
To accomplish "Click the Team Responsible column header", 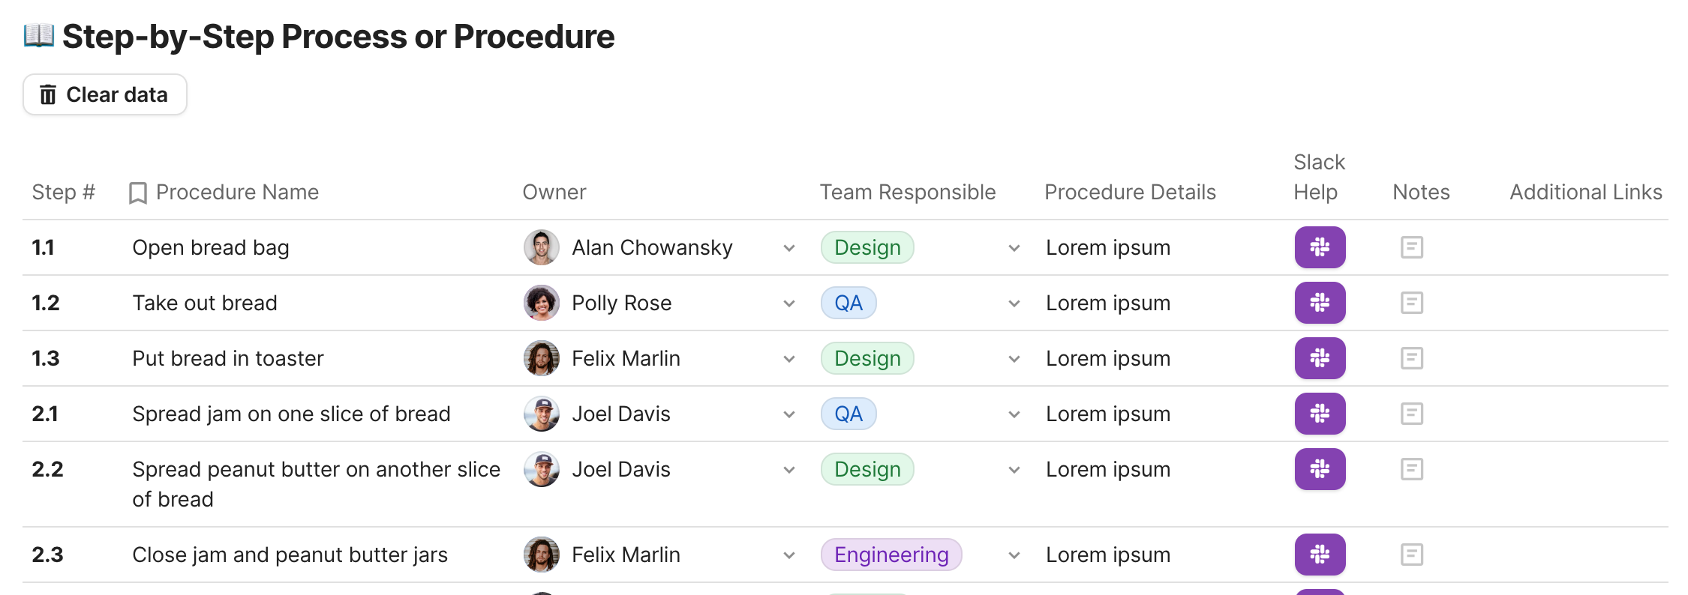I will coord(907,193).
